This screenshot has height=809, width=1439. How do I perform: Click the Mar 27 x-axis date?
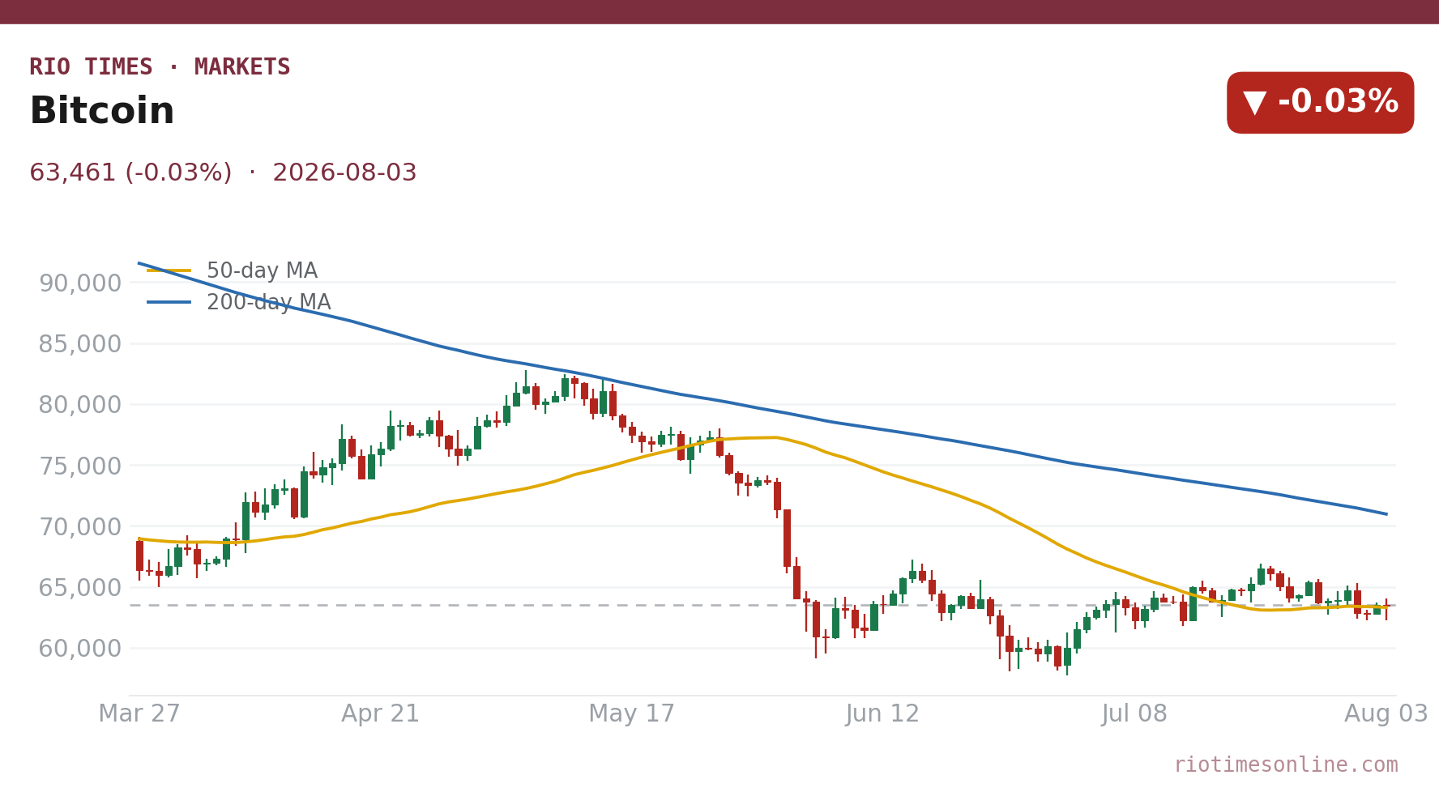pos(139,713)
